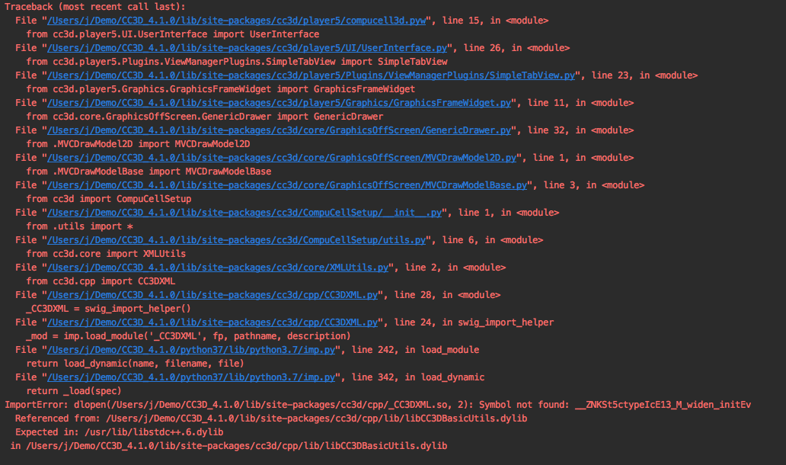The height and width of the screenshot is (465, 786).
Task: Click 'from .MVCDrawModelBase import MVCDrawModelBase' line
Action: click(x=149, y=172)
